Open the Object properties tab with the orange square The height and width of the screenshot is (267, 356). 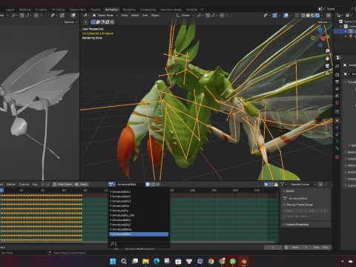[337, 120]
